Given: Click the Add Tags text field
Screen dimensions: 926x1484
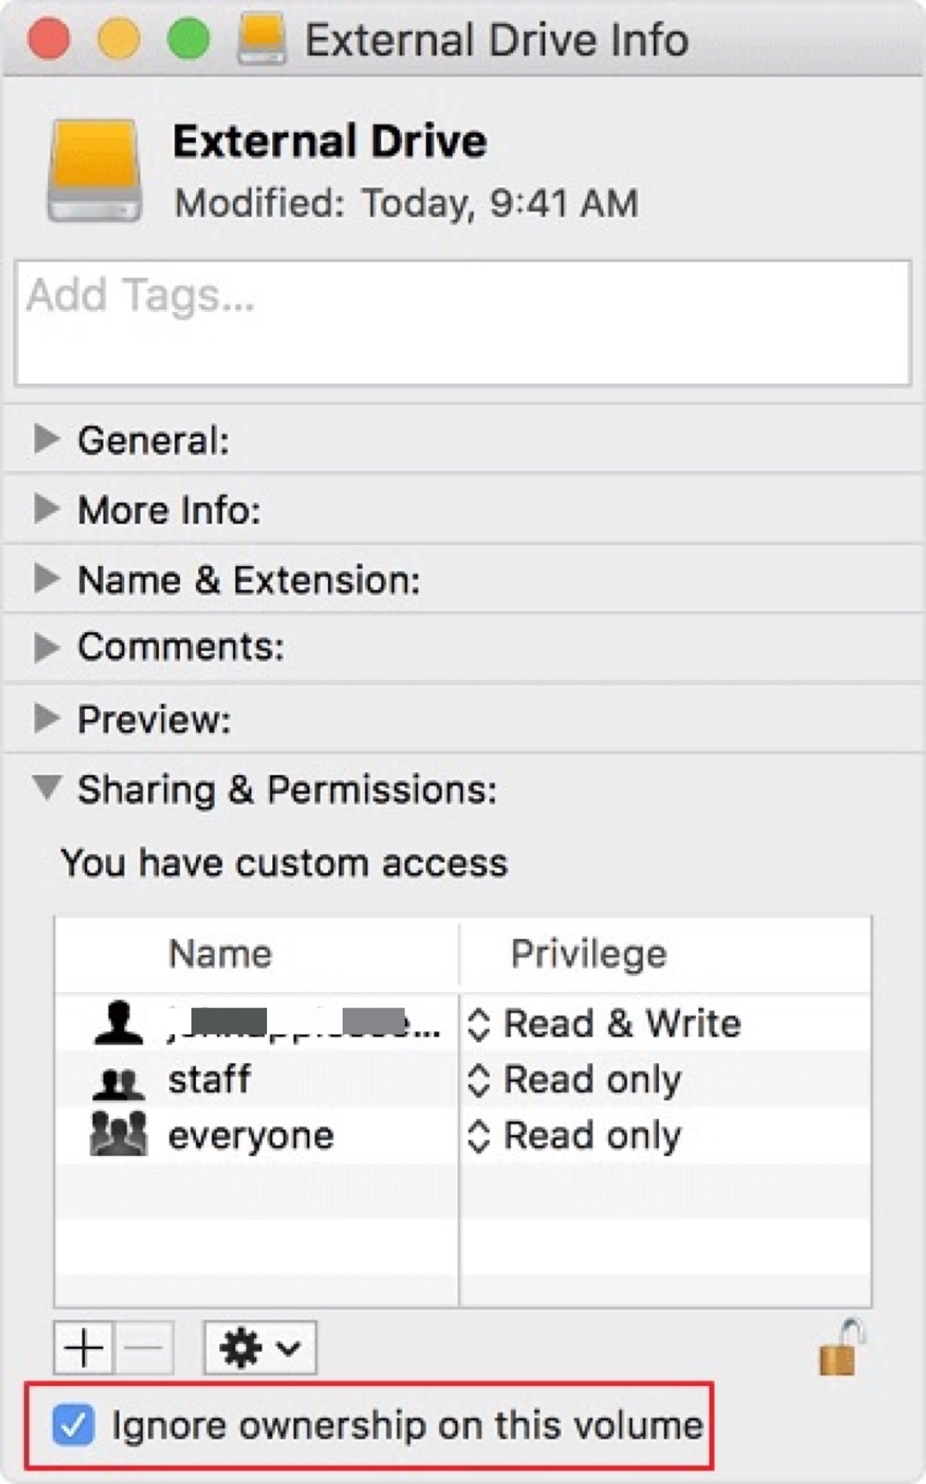Looking at the screenshot, I should coord(463,323).
